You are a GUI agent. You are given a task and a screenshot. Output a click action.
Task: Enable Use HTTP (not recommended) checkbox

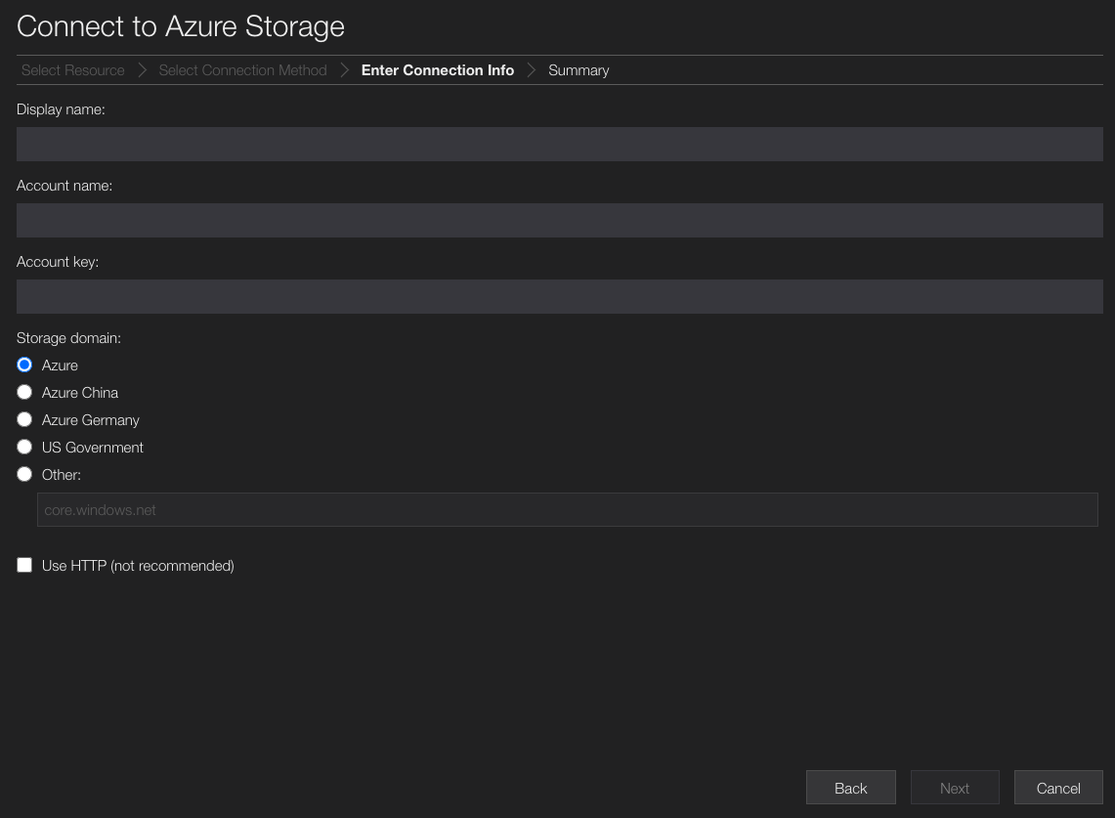click(24, 565)
